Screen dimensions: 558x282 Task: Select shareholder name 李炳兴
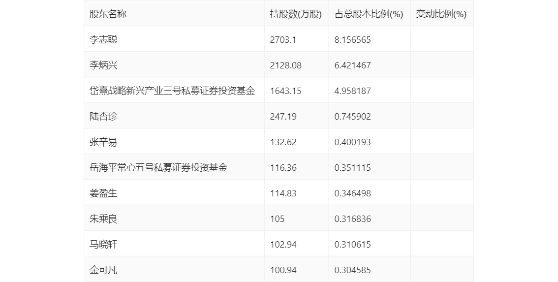point(103,65)
